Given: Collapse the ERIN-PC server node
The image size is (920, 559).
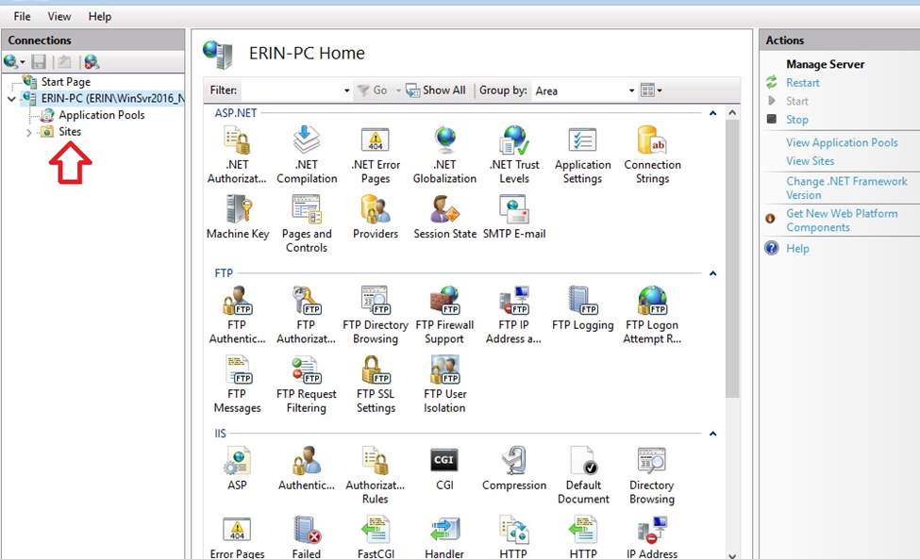Looking at the screenshot, I should click(x=11, y=98).
